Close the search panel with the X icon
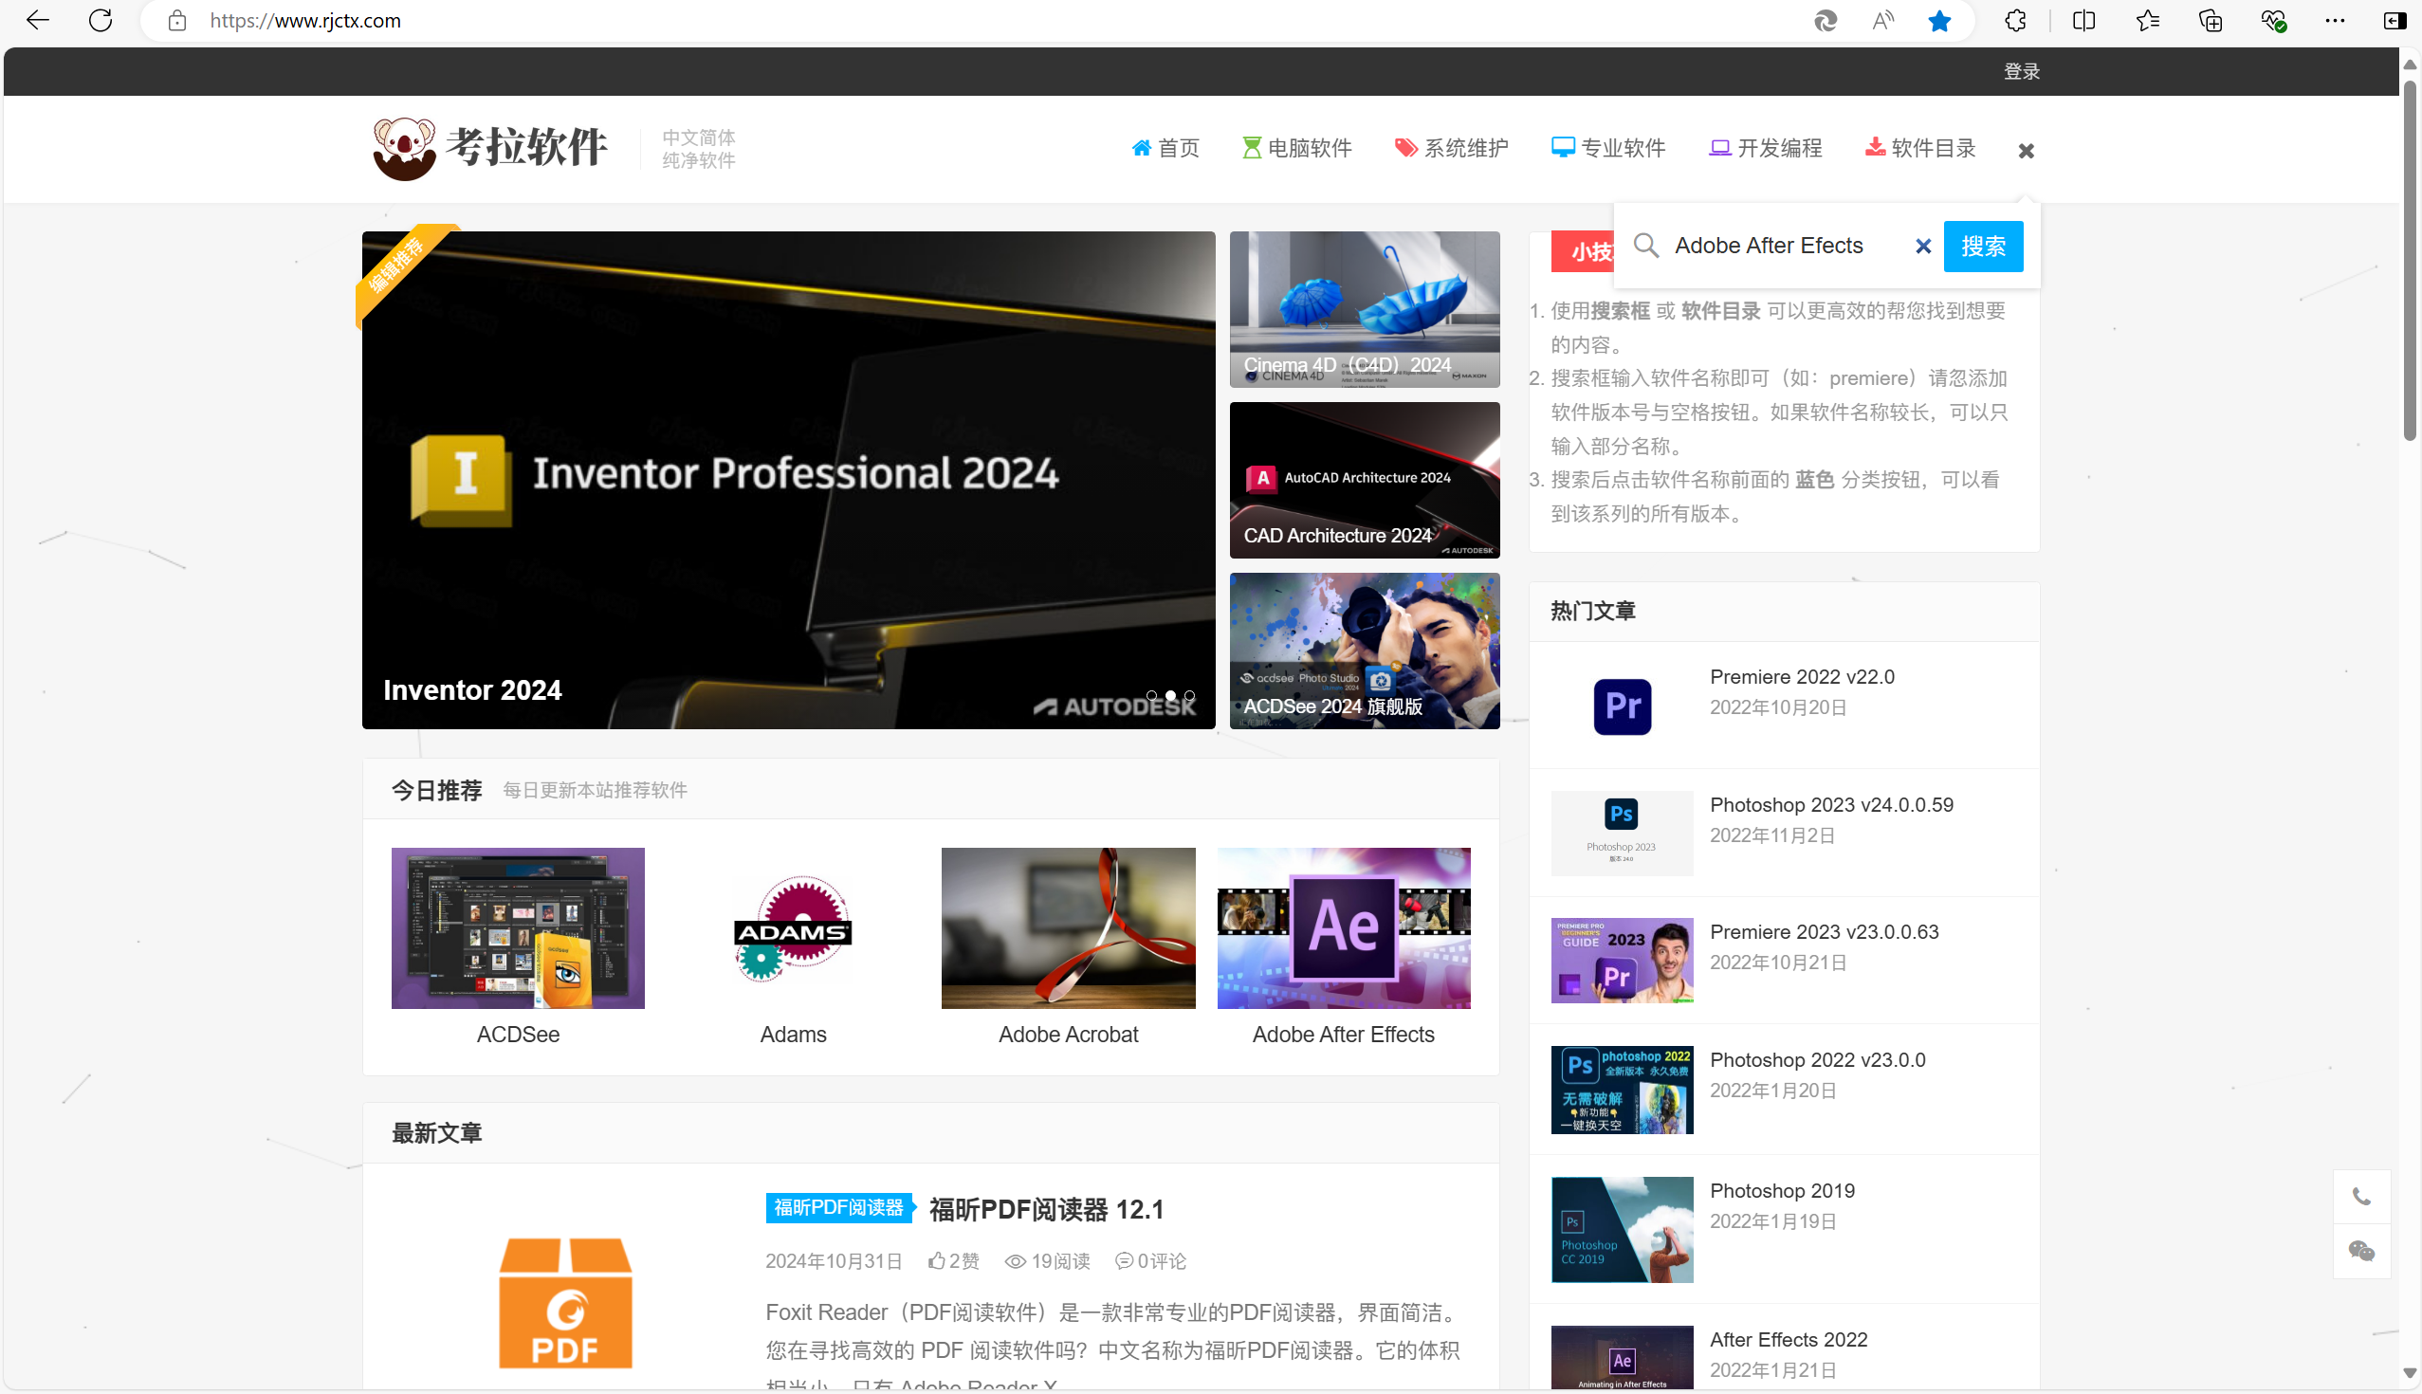 tap(2027, 151)
